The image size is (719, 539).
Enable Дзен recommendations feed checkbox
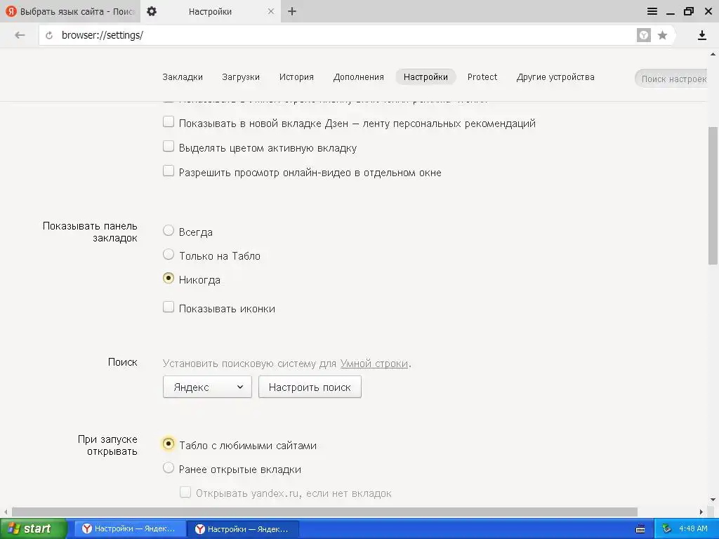click(169, 122)
